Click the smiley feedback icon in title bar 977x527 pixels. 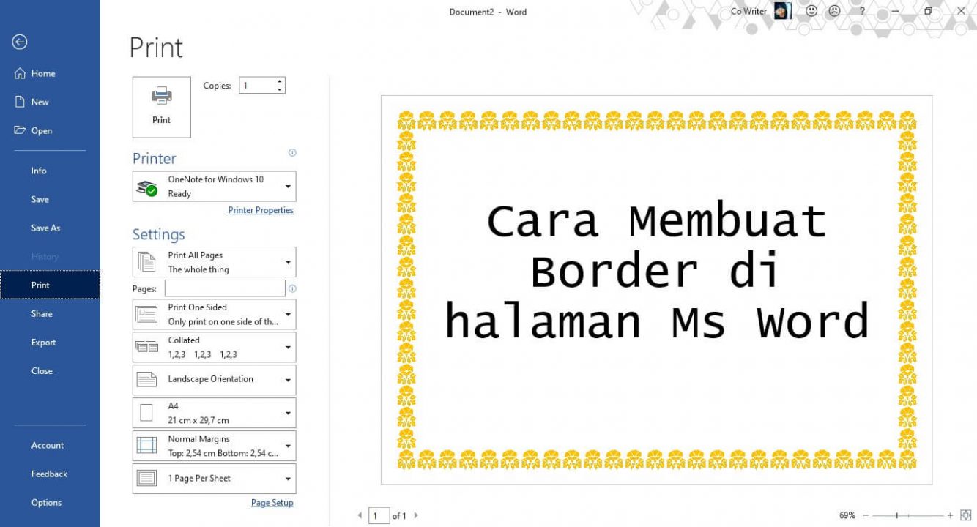811,11
